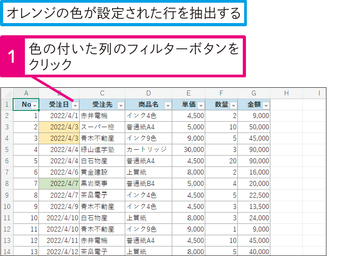Select row 8 header
Image resolution: width=354 pixels, height=256 pixels.
7,184
